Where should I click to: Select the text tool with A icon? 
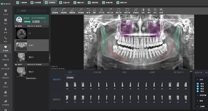point(101,11)
